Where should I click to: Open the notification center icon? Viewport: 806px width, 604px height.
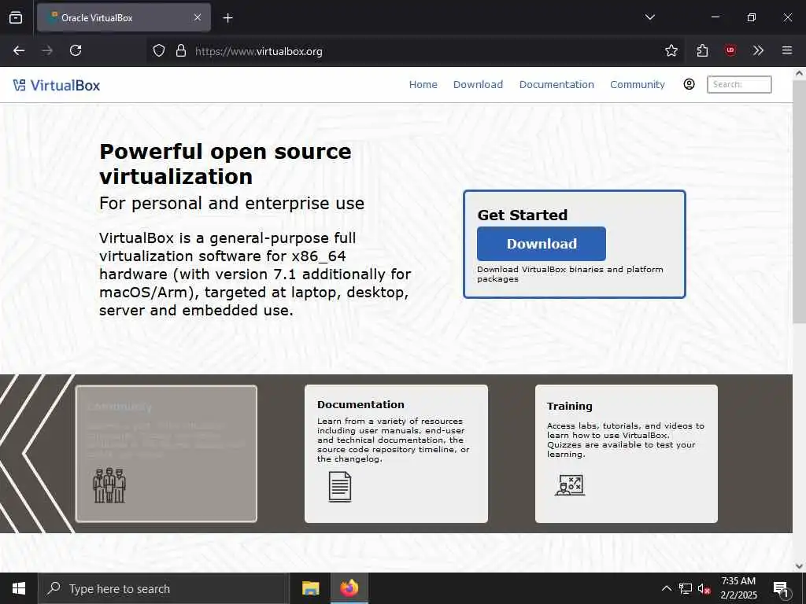pos(781,589)
